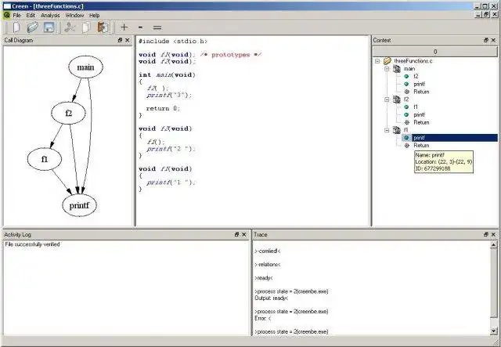This screenshot has width=501, height=347.
Task: Click the minus zoom-out toolbar icon
Action: [x=140, y=27]
